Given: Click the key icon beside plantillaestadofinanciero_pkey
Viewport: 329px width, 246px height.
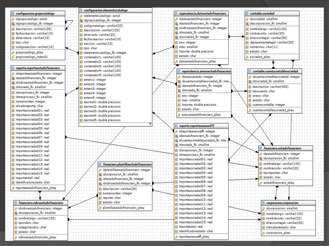Looking at the screenshot, I should (100, 208).
